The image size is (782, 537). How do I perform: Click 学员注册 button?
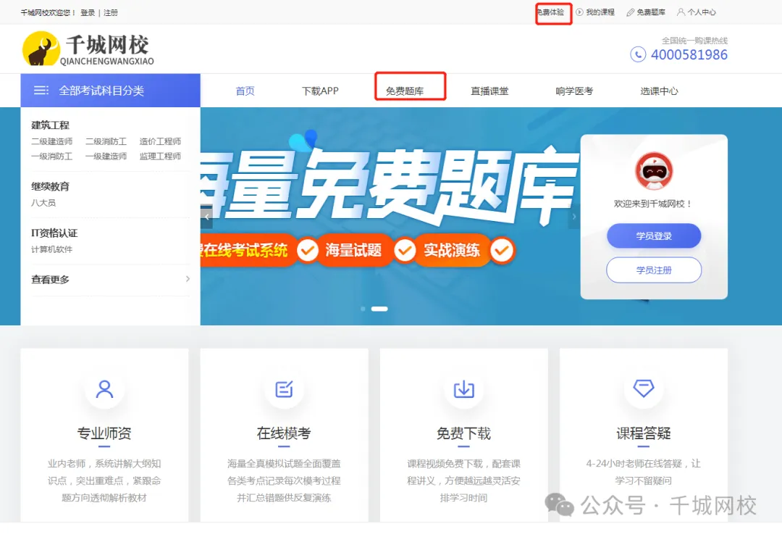[654, 270]
